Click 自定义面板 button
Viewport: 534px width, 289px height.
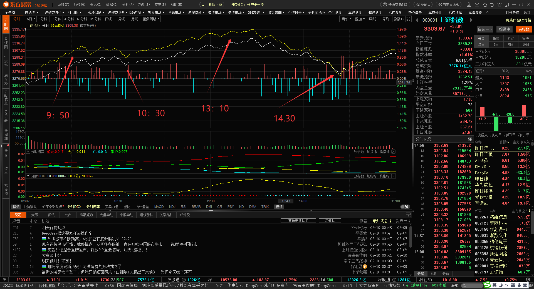(448, 4)
